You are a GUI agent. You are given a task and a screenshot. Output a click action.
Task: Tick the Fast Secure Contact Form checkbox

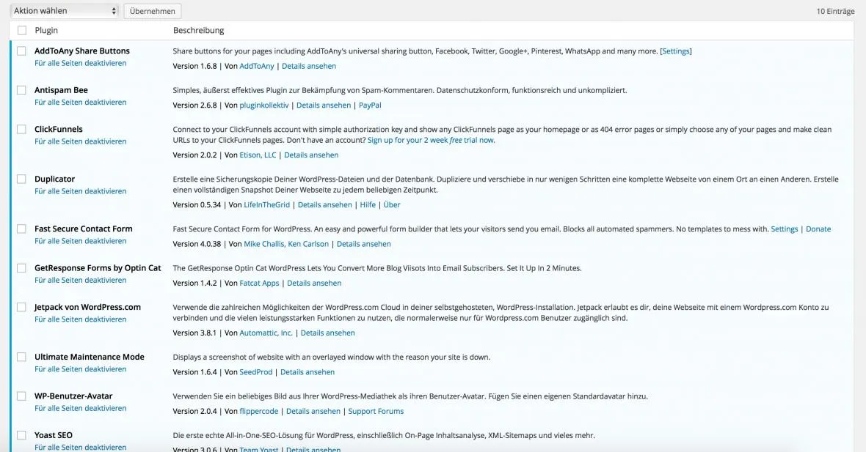(x=21, y=229)
